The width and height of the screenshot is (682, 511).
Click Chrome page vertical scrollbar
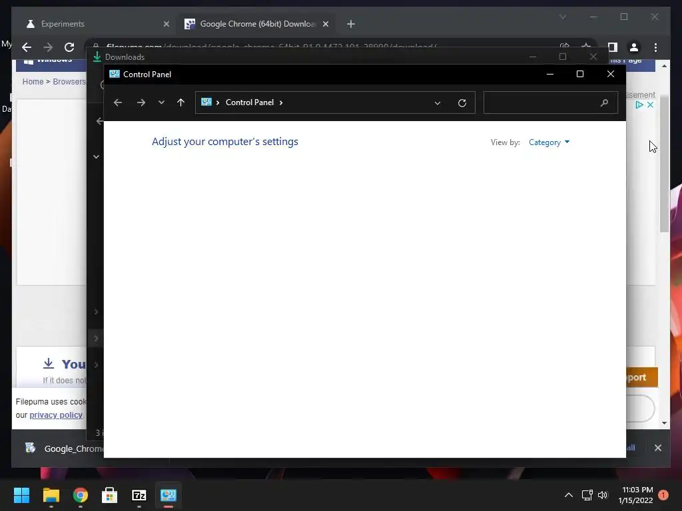click(x=664, y=164)
